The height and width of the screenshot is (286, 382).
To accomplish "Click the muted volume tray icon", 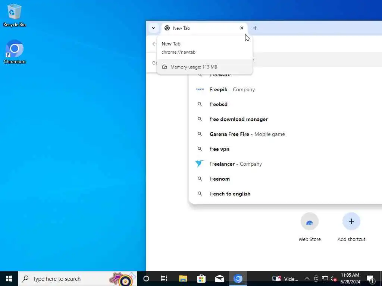I will (x=334, y=279).
